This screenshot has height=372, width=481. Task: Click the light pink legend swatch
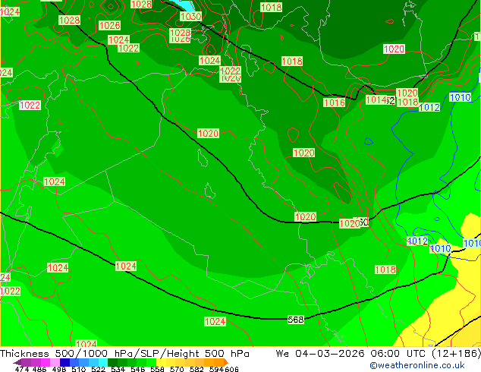coord(55,362)
